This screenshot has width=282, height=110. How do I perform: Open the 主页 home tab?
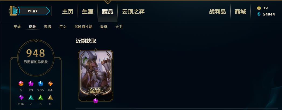pos(68,12)
